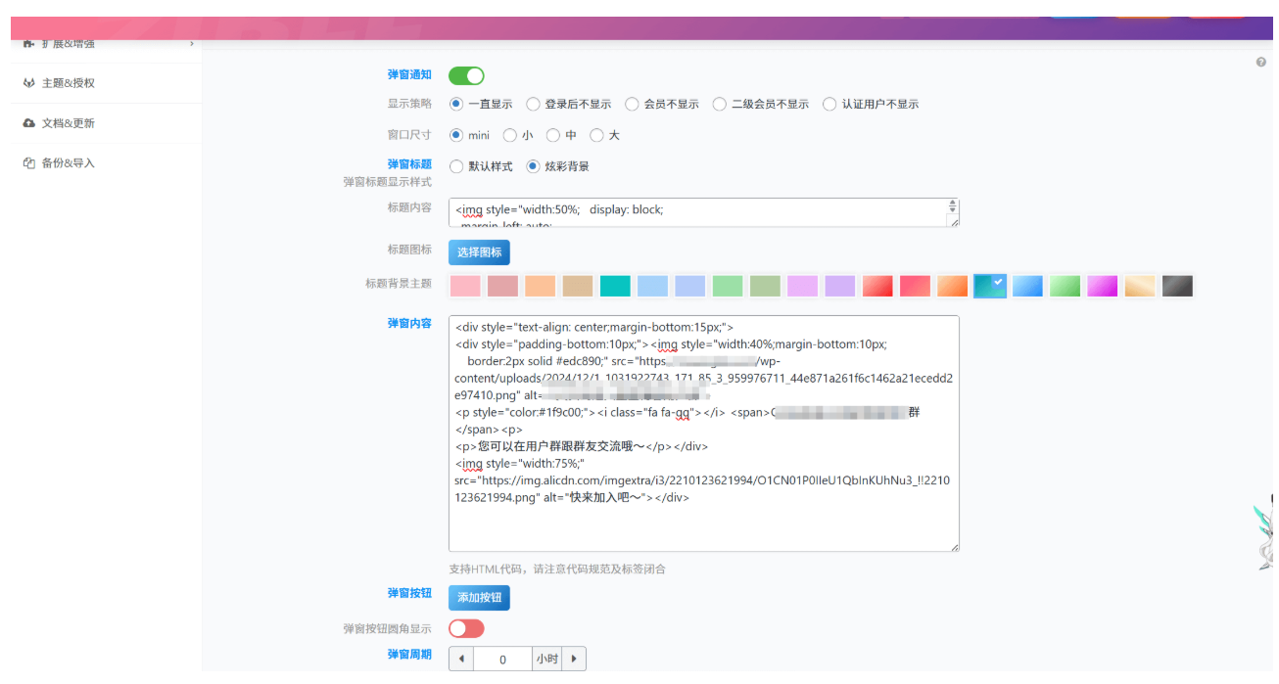Disable the 弹窗通知 toggle
This screenshot has width=1279, height=684.
466,75
